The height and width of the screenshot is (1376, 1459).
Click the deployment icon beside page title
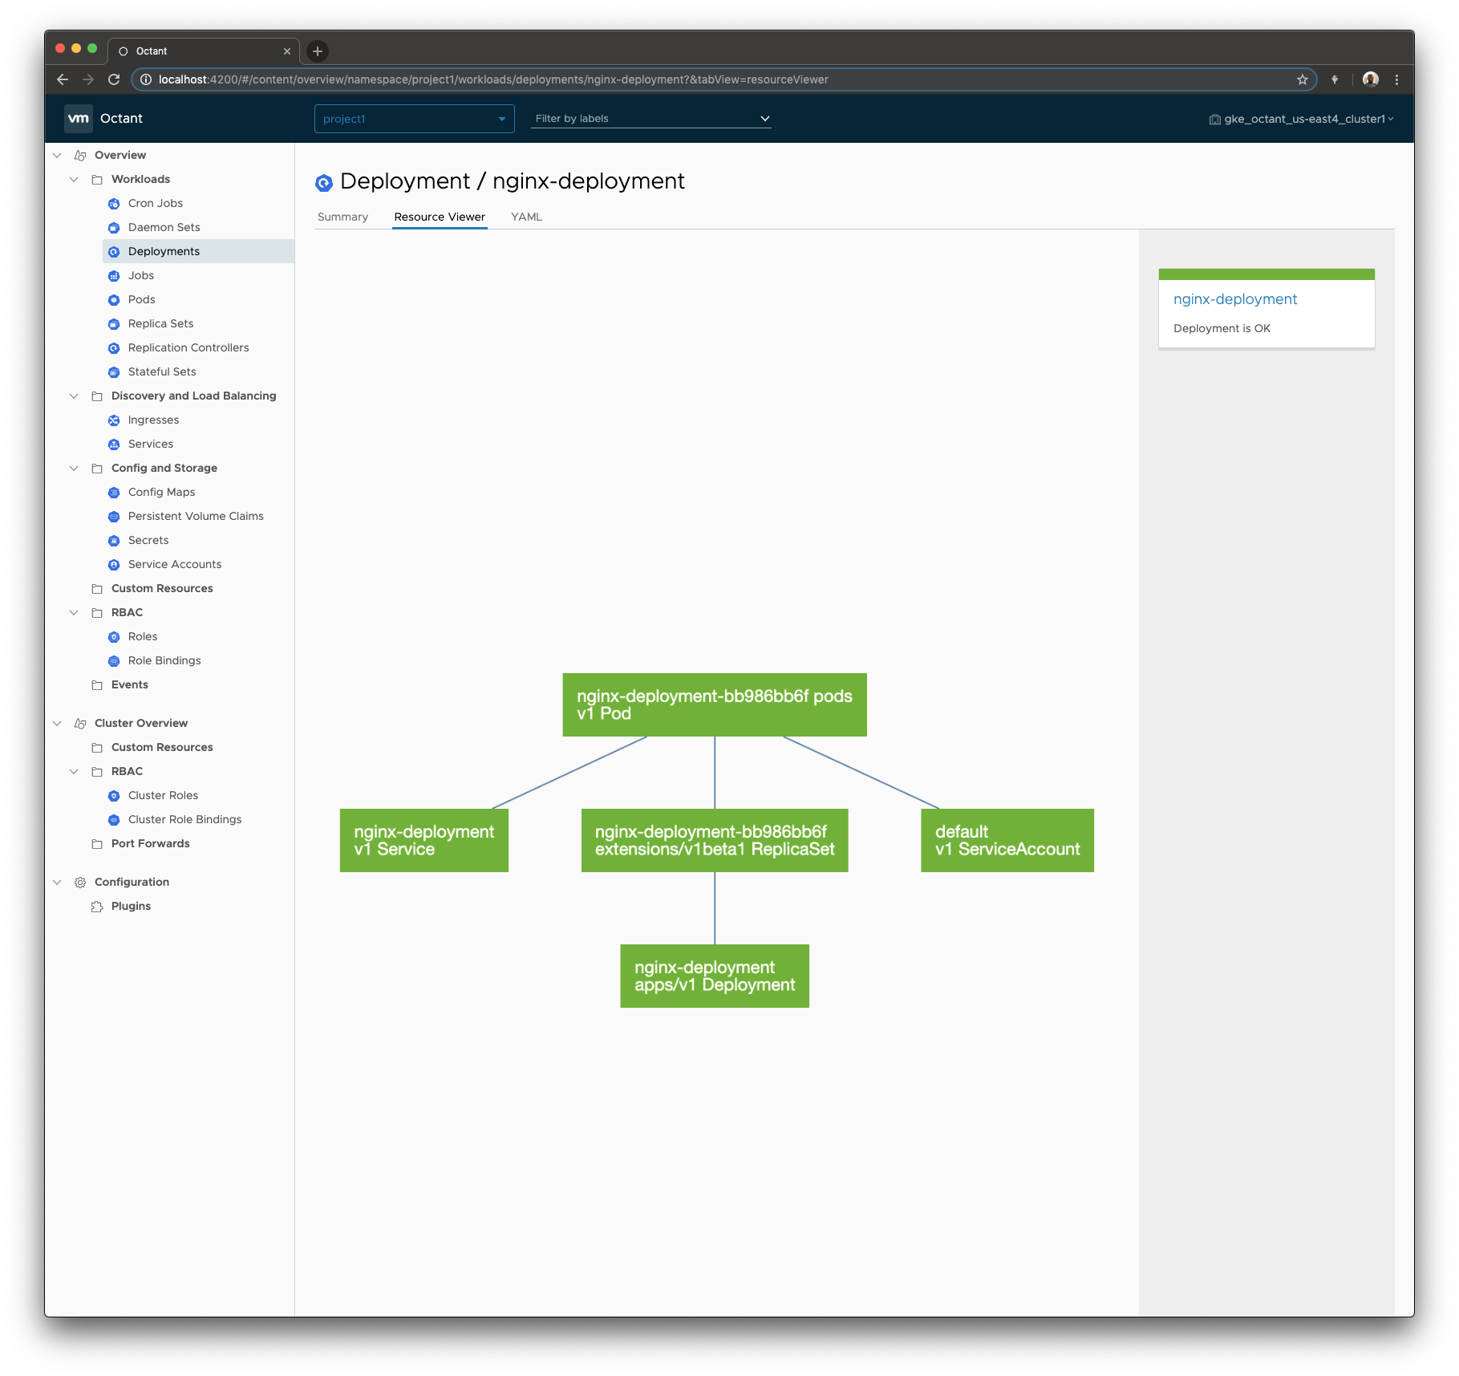[x=324, y=183]
